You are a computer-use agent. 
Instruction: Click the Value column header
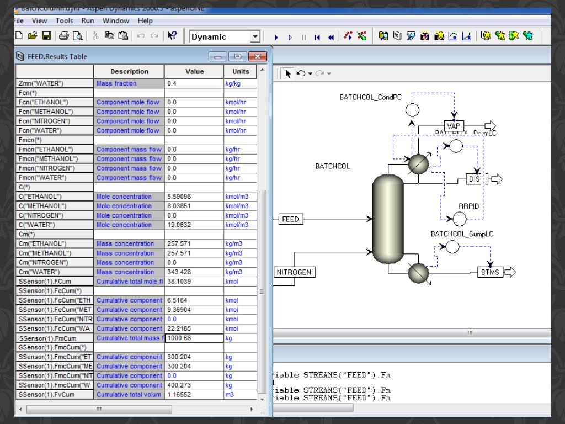coord(195,71)
